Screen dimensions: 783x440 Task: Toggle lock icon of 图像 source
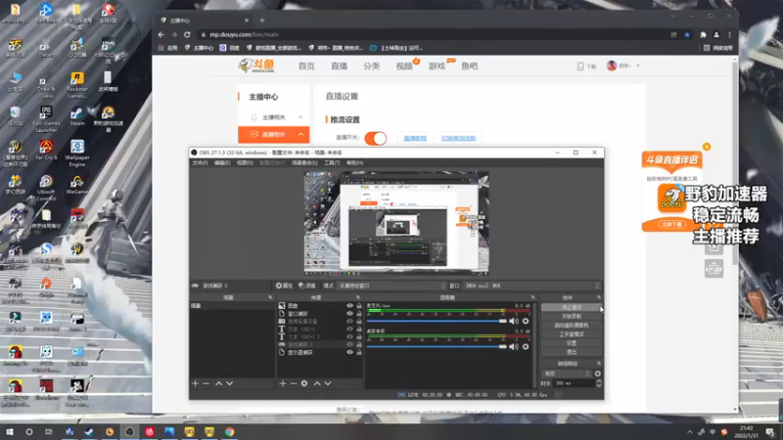358,306
